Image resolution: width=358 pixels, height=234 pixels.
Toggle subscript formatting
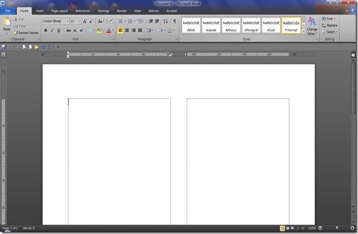[x=75, y=30]
